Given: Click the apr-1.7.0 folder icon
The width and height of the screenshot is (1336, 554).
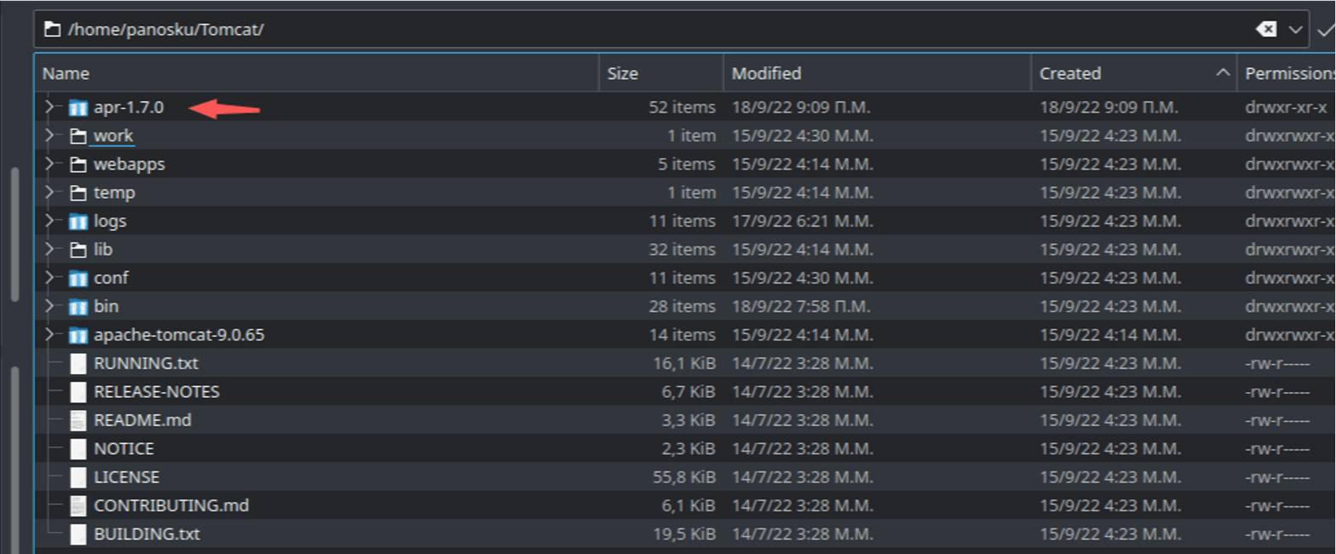Looking at the screenshot, I should point(78,107).
